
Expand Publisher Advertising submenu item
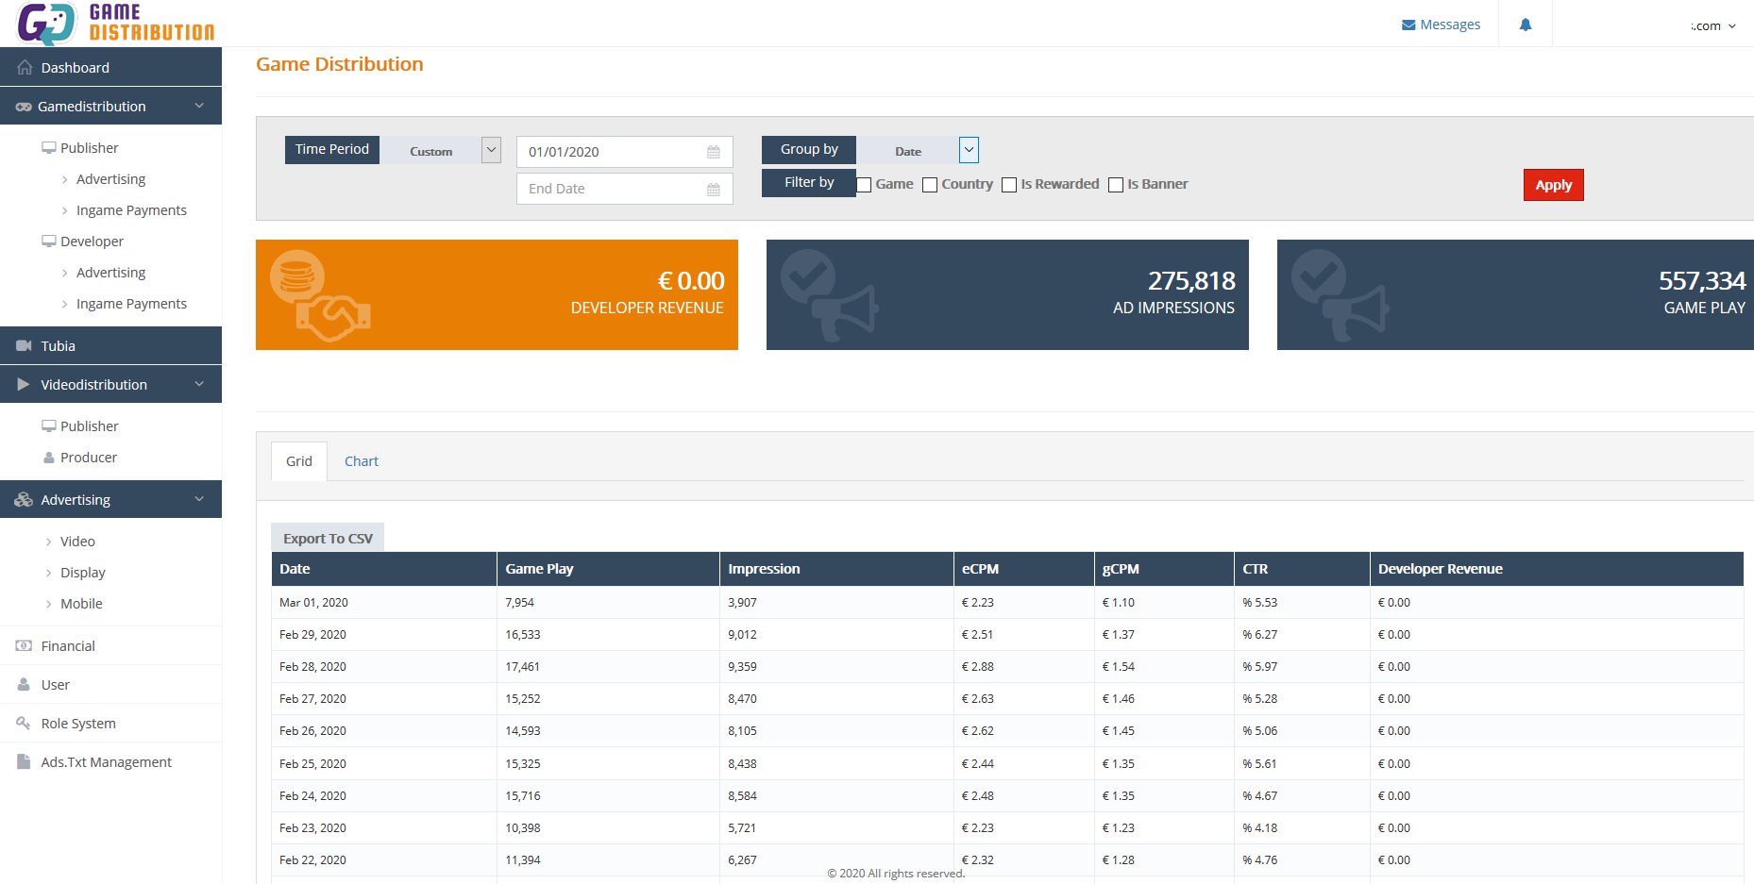click(110, 179)
